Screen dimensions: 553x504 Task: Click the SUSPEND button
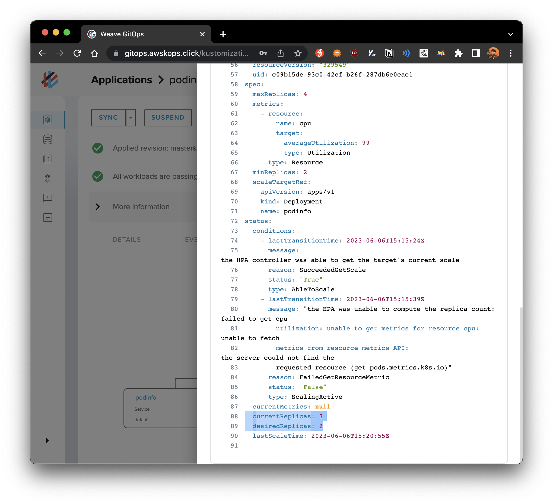coord(168,118)
